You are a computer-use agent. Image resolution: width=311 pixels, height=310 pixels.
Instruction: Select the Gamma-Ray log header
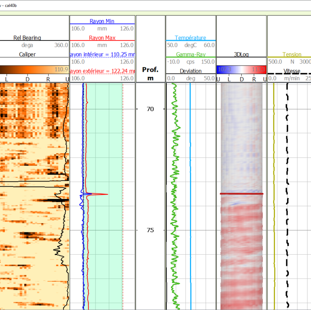190,54
